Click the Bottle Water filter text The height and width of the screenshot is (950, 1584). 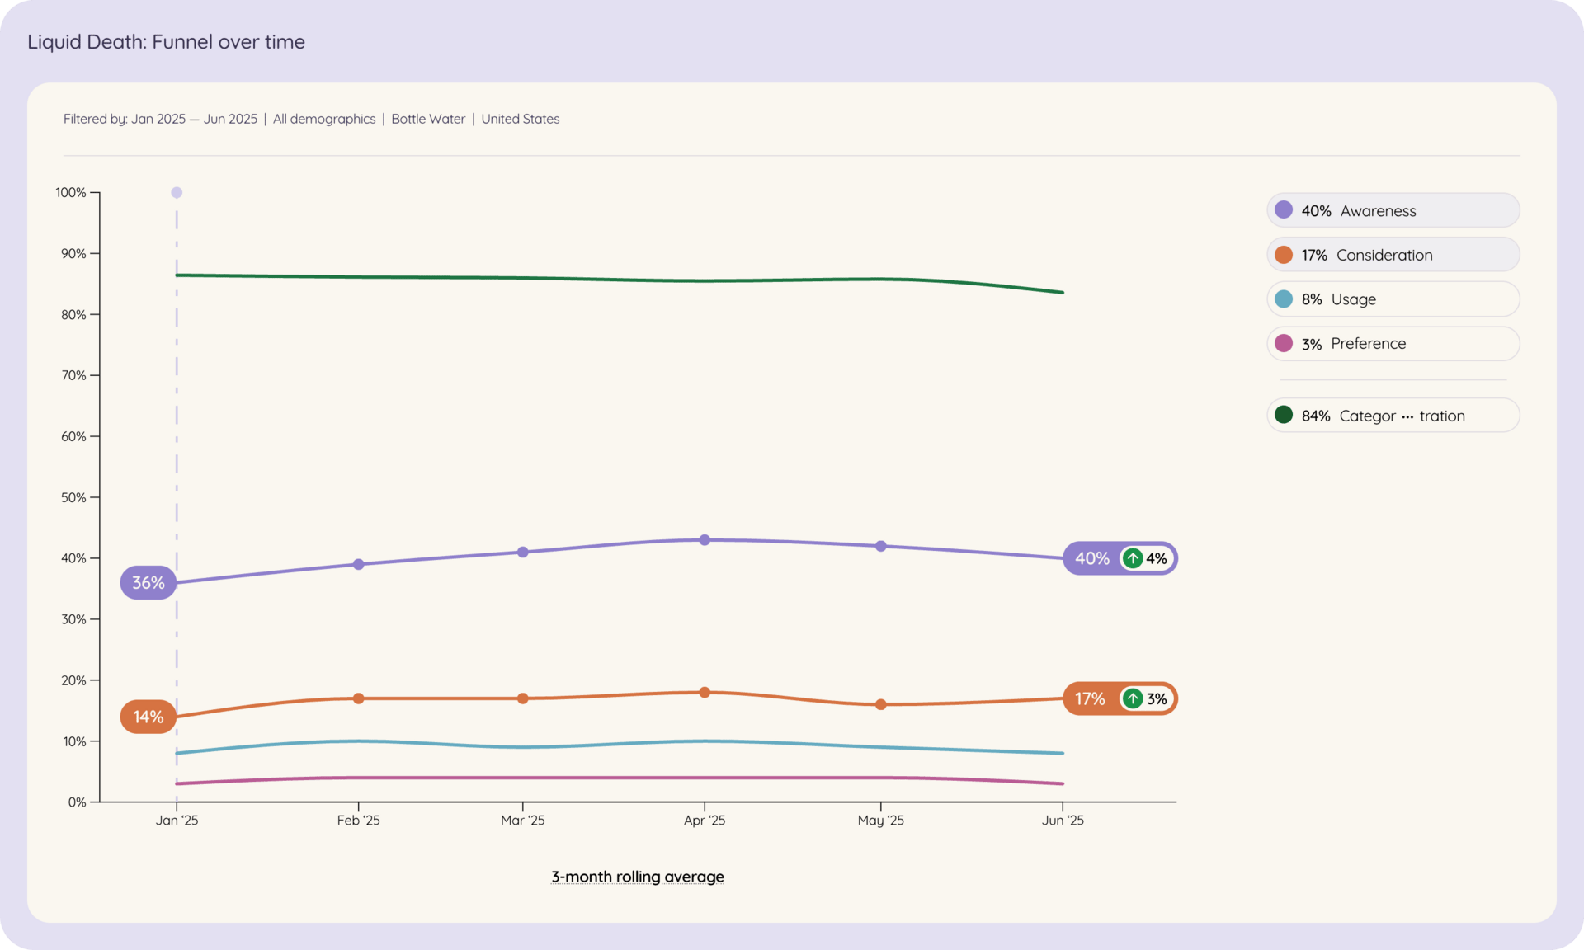click(x=428, y=119)
